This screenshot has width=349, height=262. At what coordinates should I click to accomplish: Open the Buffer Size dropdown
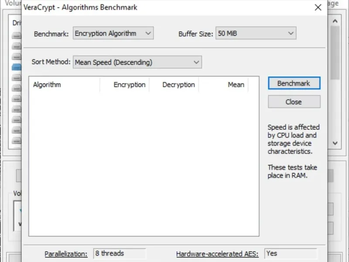point(256,33)
